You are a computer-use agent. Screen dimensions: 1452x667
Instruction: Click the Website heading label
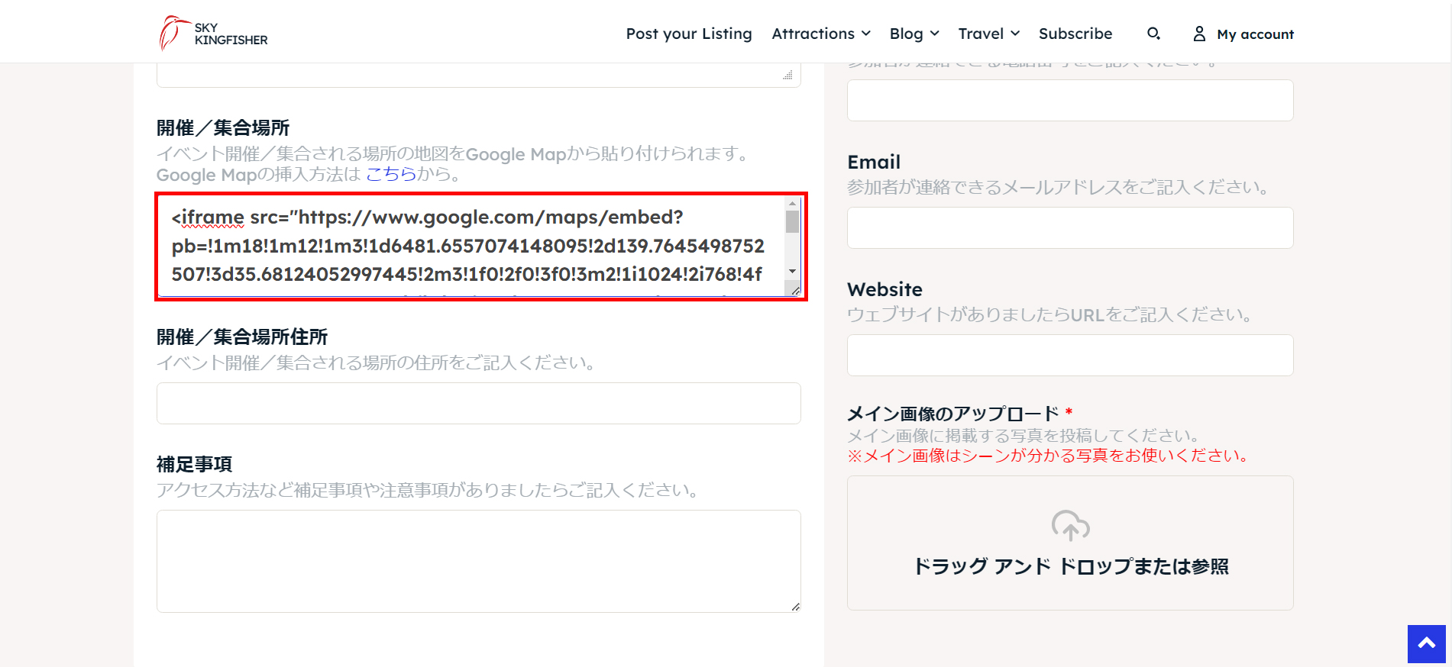tap(884, 289)
